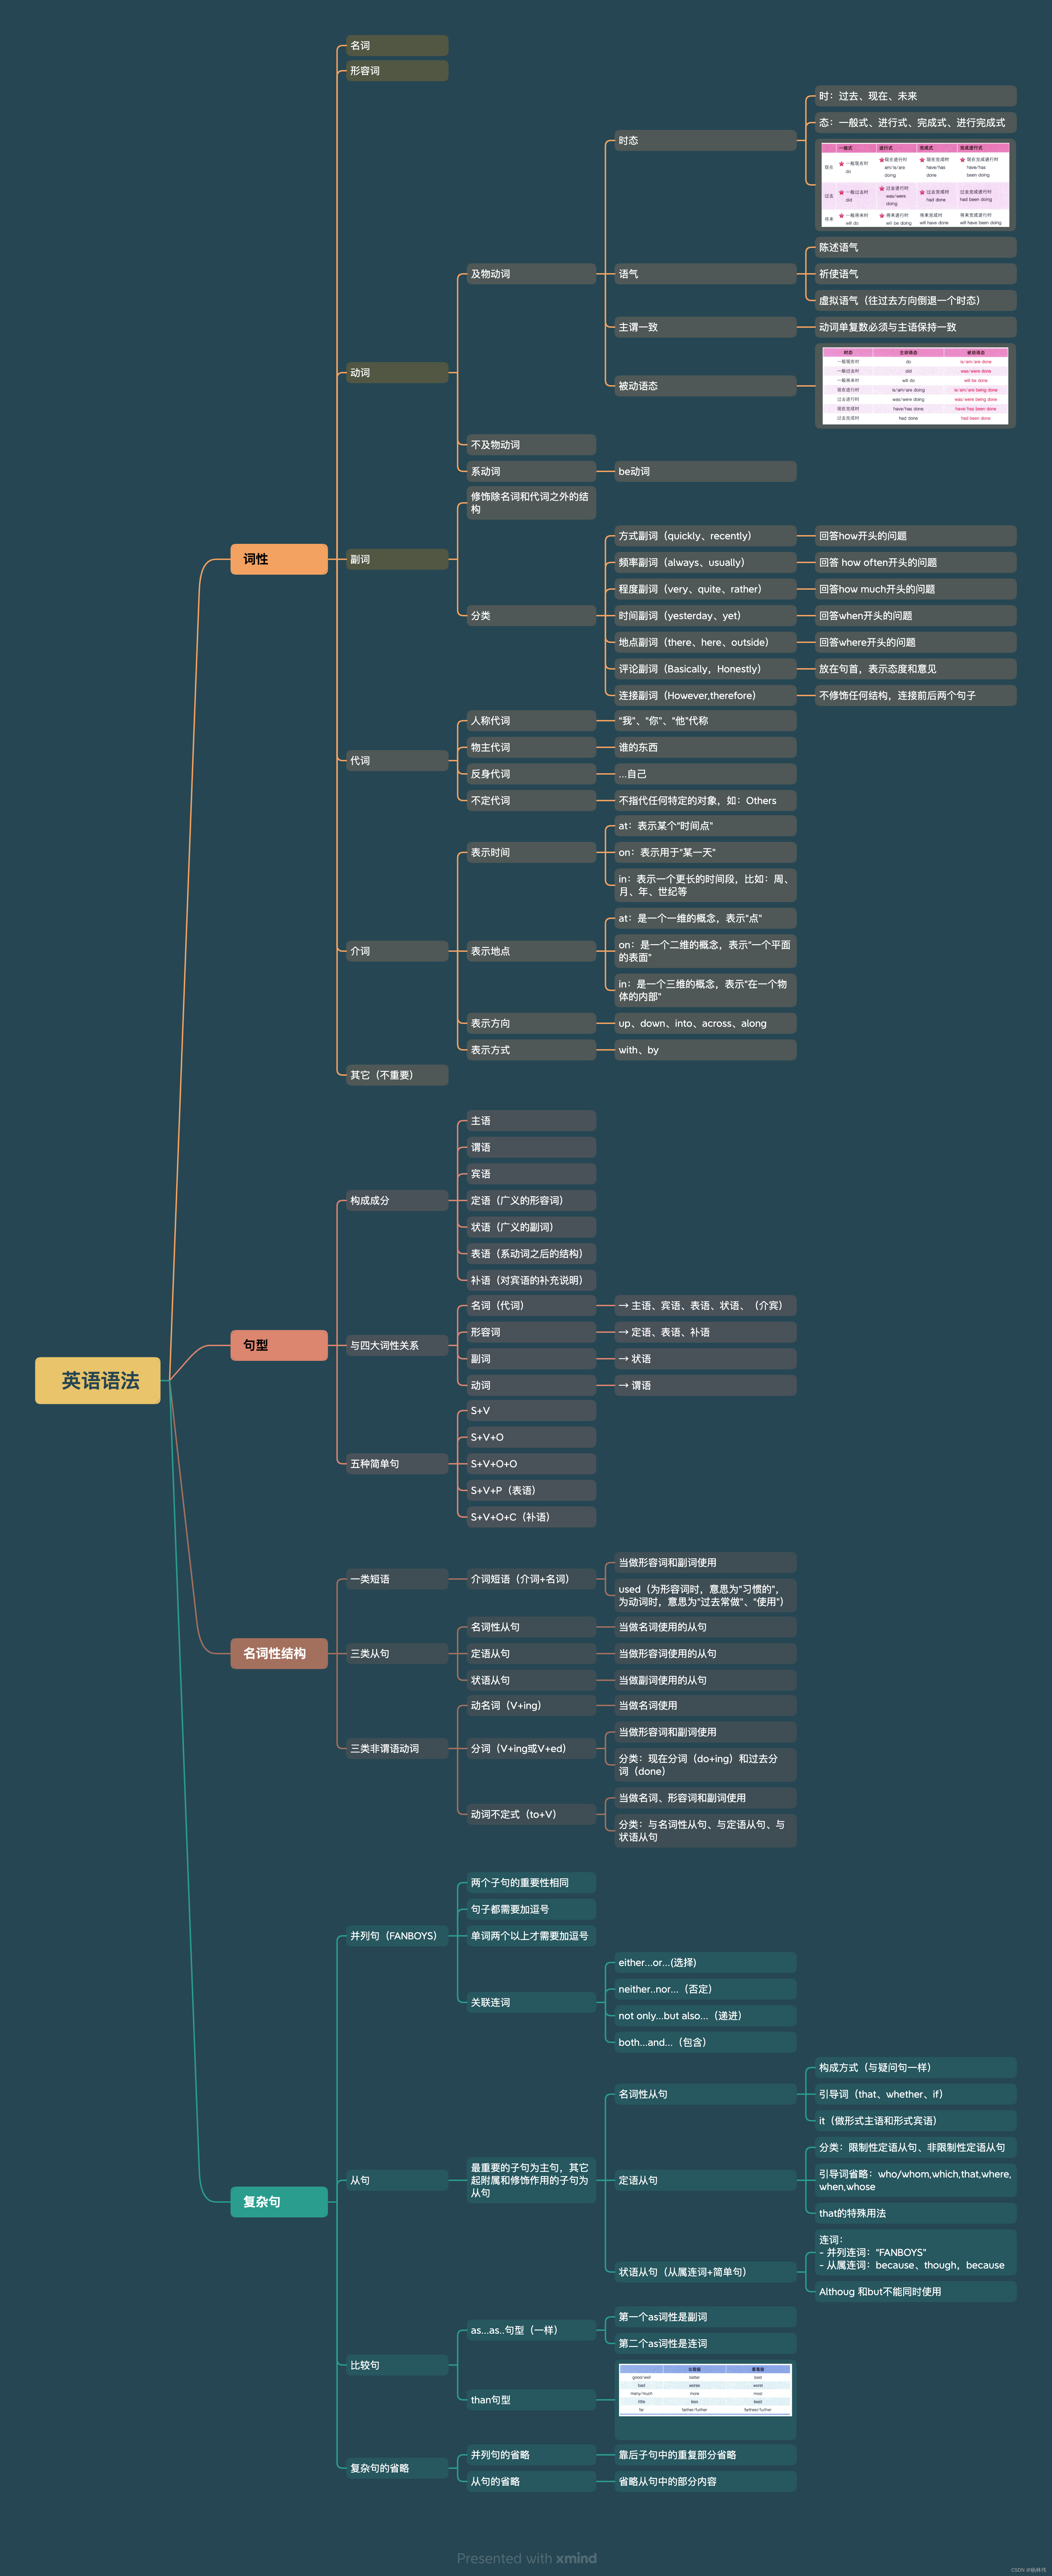Select the 一类短语 node
This screenshot has width=1052, height=2576.
pyautogui.click(x=397, y=1579)
